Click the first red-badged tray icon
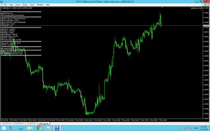The width and height of the screenshot is (210, 131). point(184,128)
